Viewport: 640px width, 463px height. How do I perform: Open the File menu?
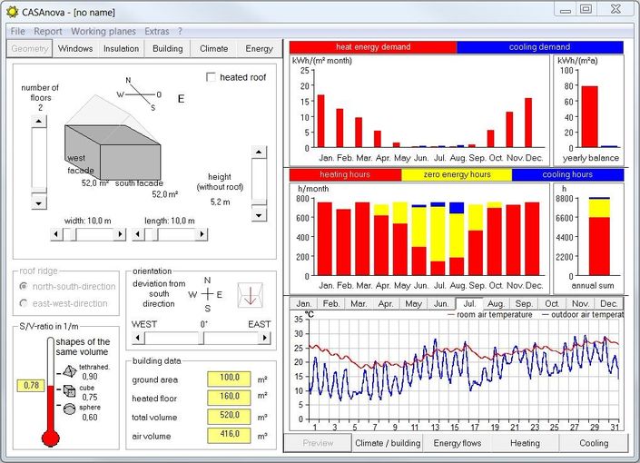17,31
